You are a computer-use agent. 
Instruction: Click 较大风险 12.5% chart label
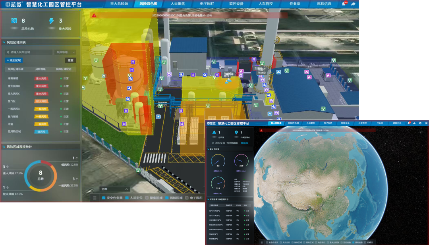pos(13,194)
